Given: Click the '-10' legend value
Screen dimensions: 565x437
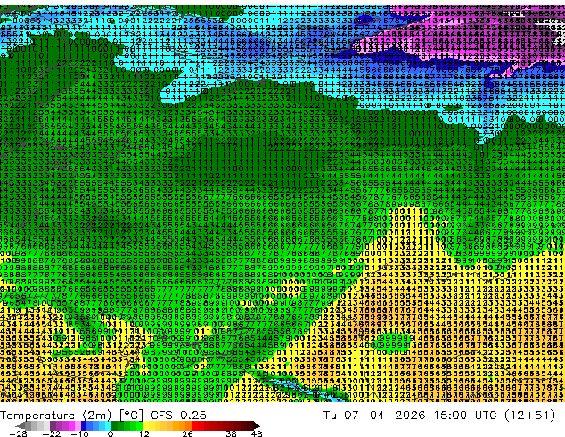Looking at the screenshot, I should [79, 433].
